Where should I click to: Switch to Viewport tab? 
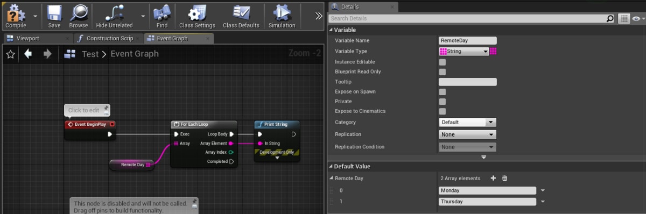(29, 39)
